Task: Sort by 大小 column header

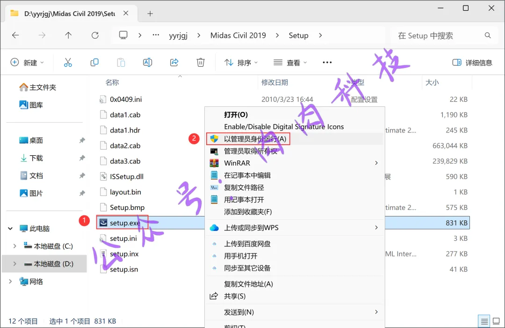Action: click(432, 83)
